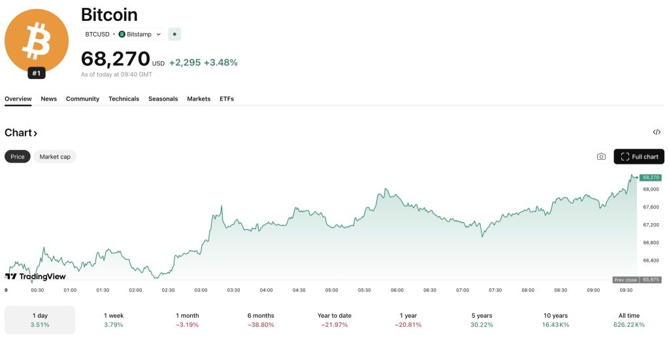This screenshot has height=338, width=669.
Task: Click the #1 rank badge
Action: click(x=37, y=73)
